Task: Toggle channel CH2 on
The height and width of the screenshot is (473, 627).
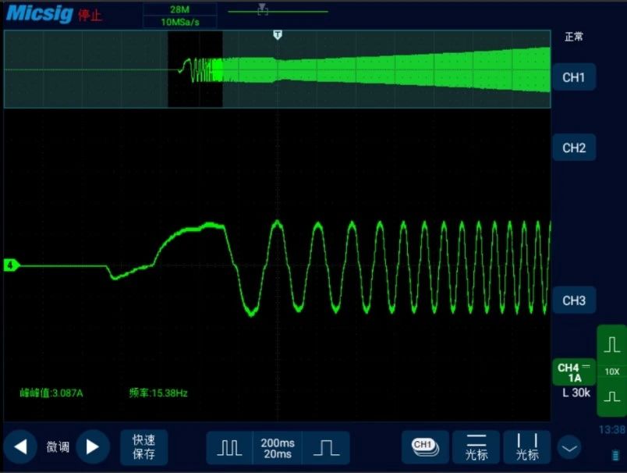Action: 574,148
